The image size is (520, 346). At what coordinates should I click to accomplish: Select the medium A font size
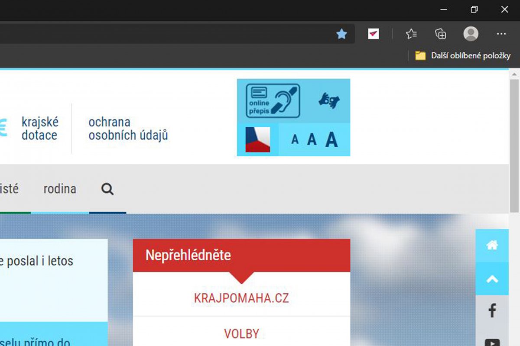click(312, 139)
